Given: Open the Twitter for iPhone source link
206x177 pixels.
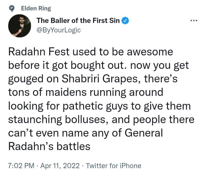Looking at the screenshot, I should (x=114, y=166).
